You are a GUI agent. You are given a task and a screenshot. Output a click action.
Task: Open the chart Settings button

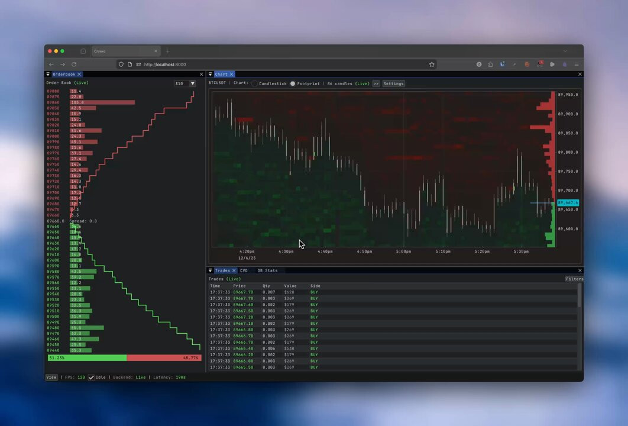393,84
